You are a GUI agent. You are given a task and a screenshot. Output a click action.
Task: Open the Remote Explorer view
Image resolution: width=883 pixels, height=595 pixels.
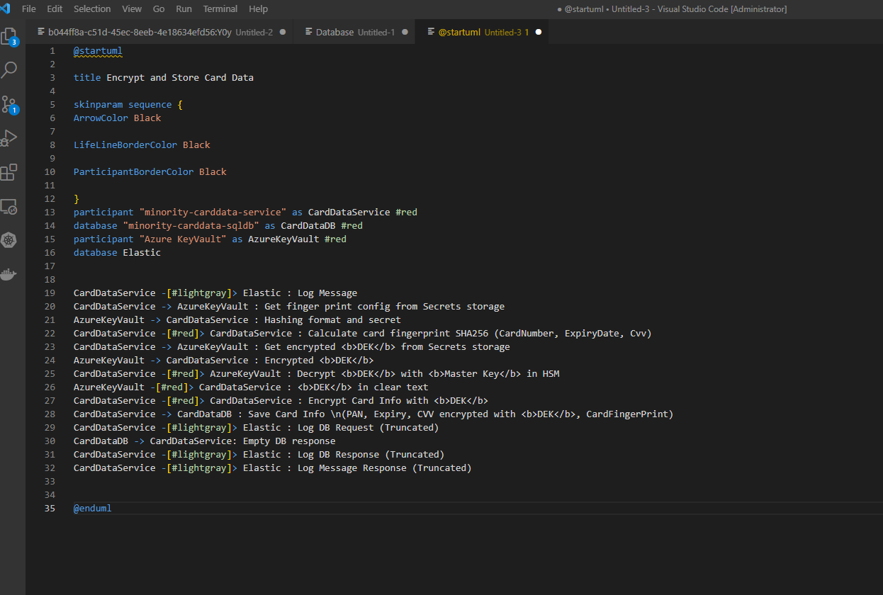pos(9,207)
